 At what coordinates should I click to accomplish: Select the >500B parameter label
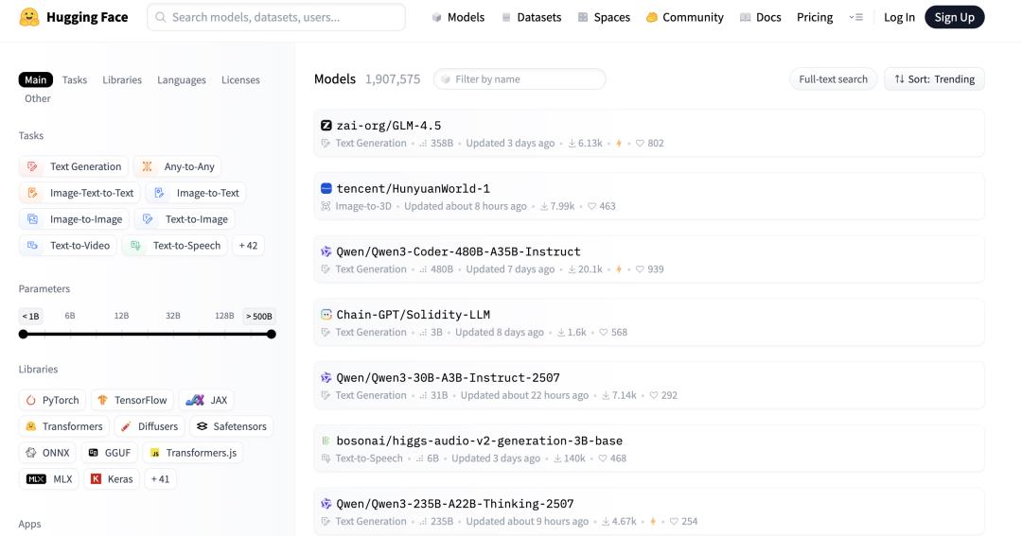[258, 317]
